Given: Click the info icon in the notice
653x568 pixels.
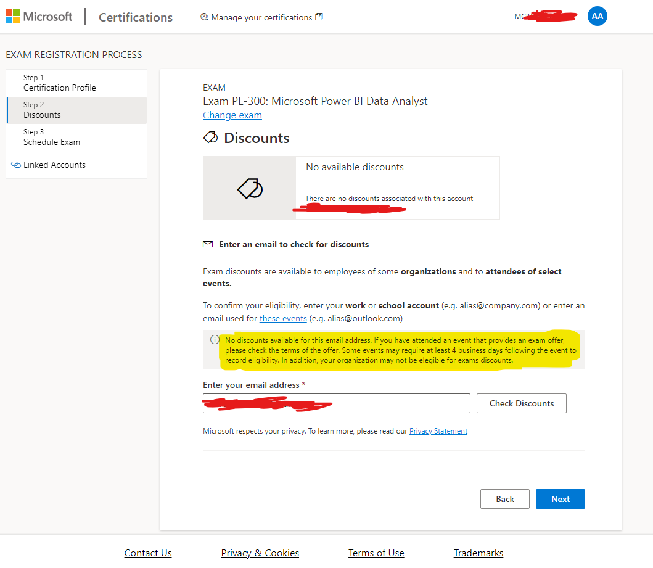Looking at the screenshot, I should [215, 339].
